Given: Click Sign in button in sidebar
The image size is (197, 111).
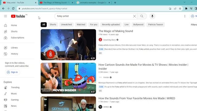Looking at the screenshot, I should click(12, 72).
